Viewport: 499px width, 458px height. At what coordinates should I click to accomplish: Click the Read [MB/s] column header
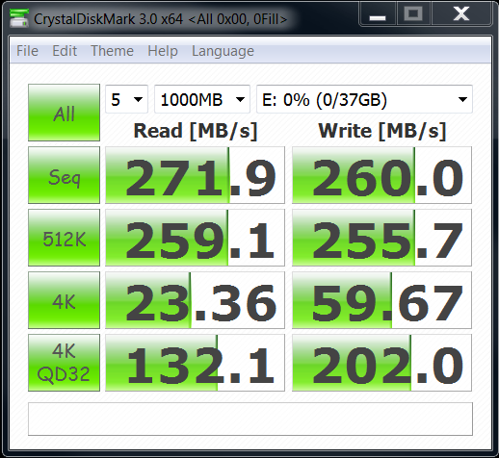[196, 131]
